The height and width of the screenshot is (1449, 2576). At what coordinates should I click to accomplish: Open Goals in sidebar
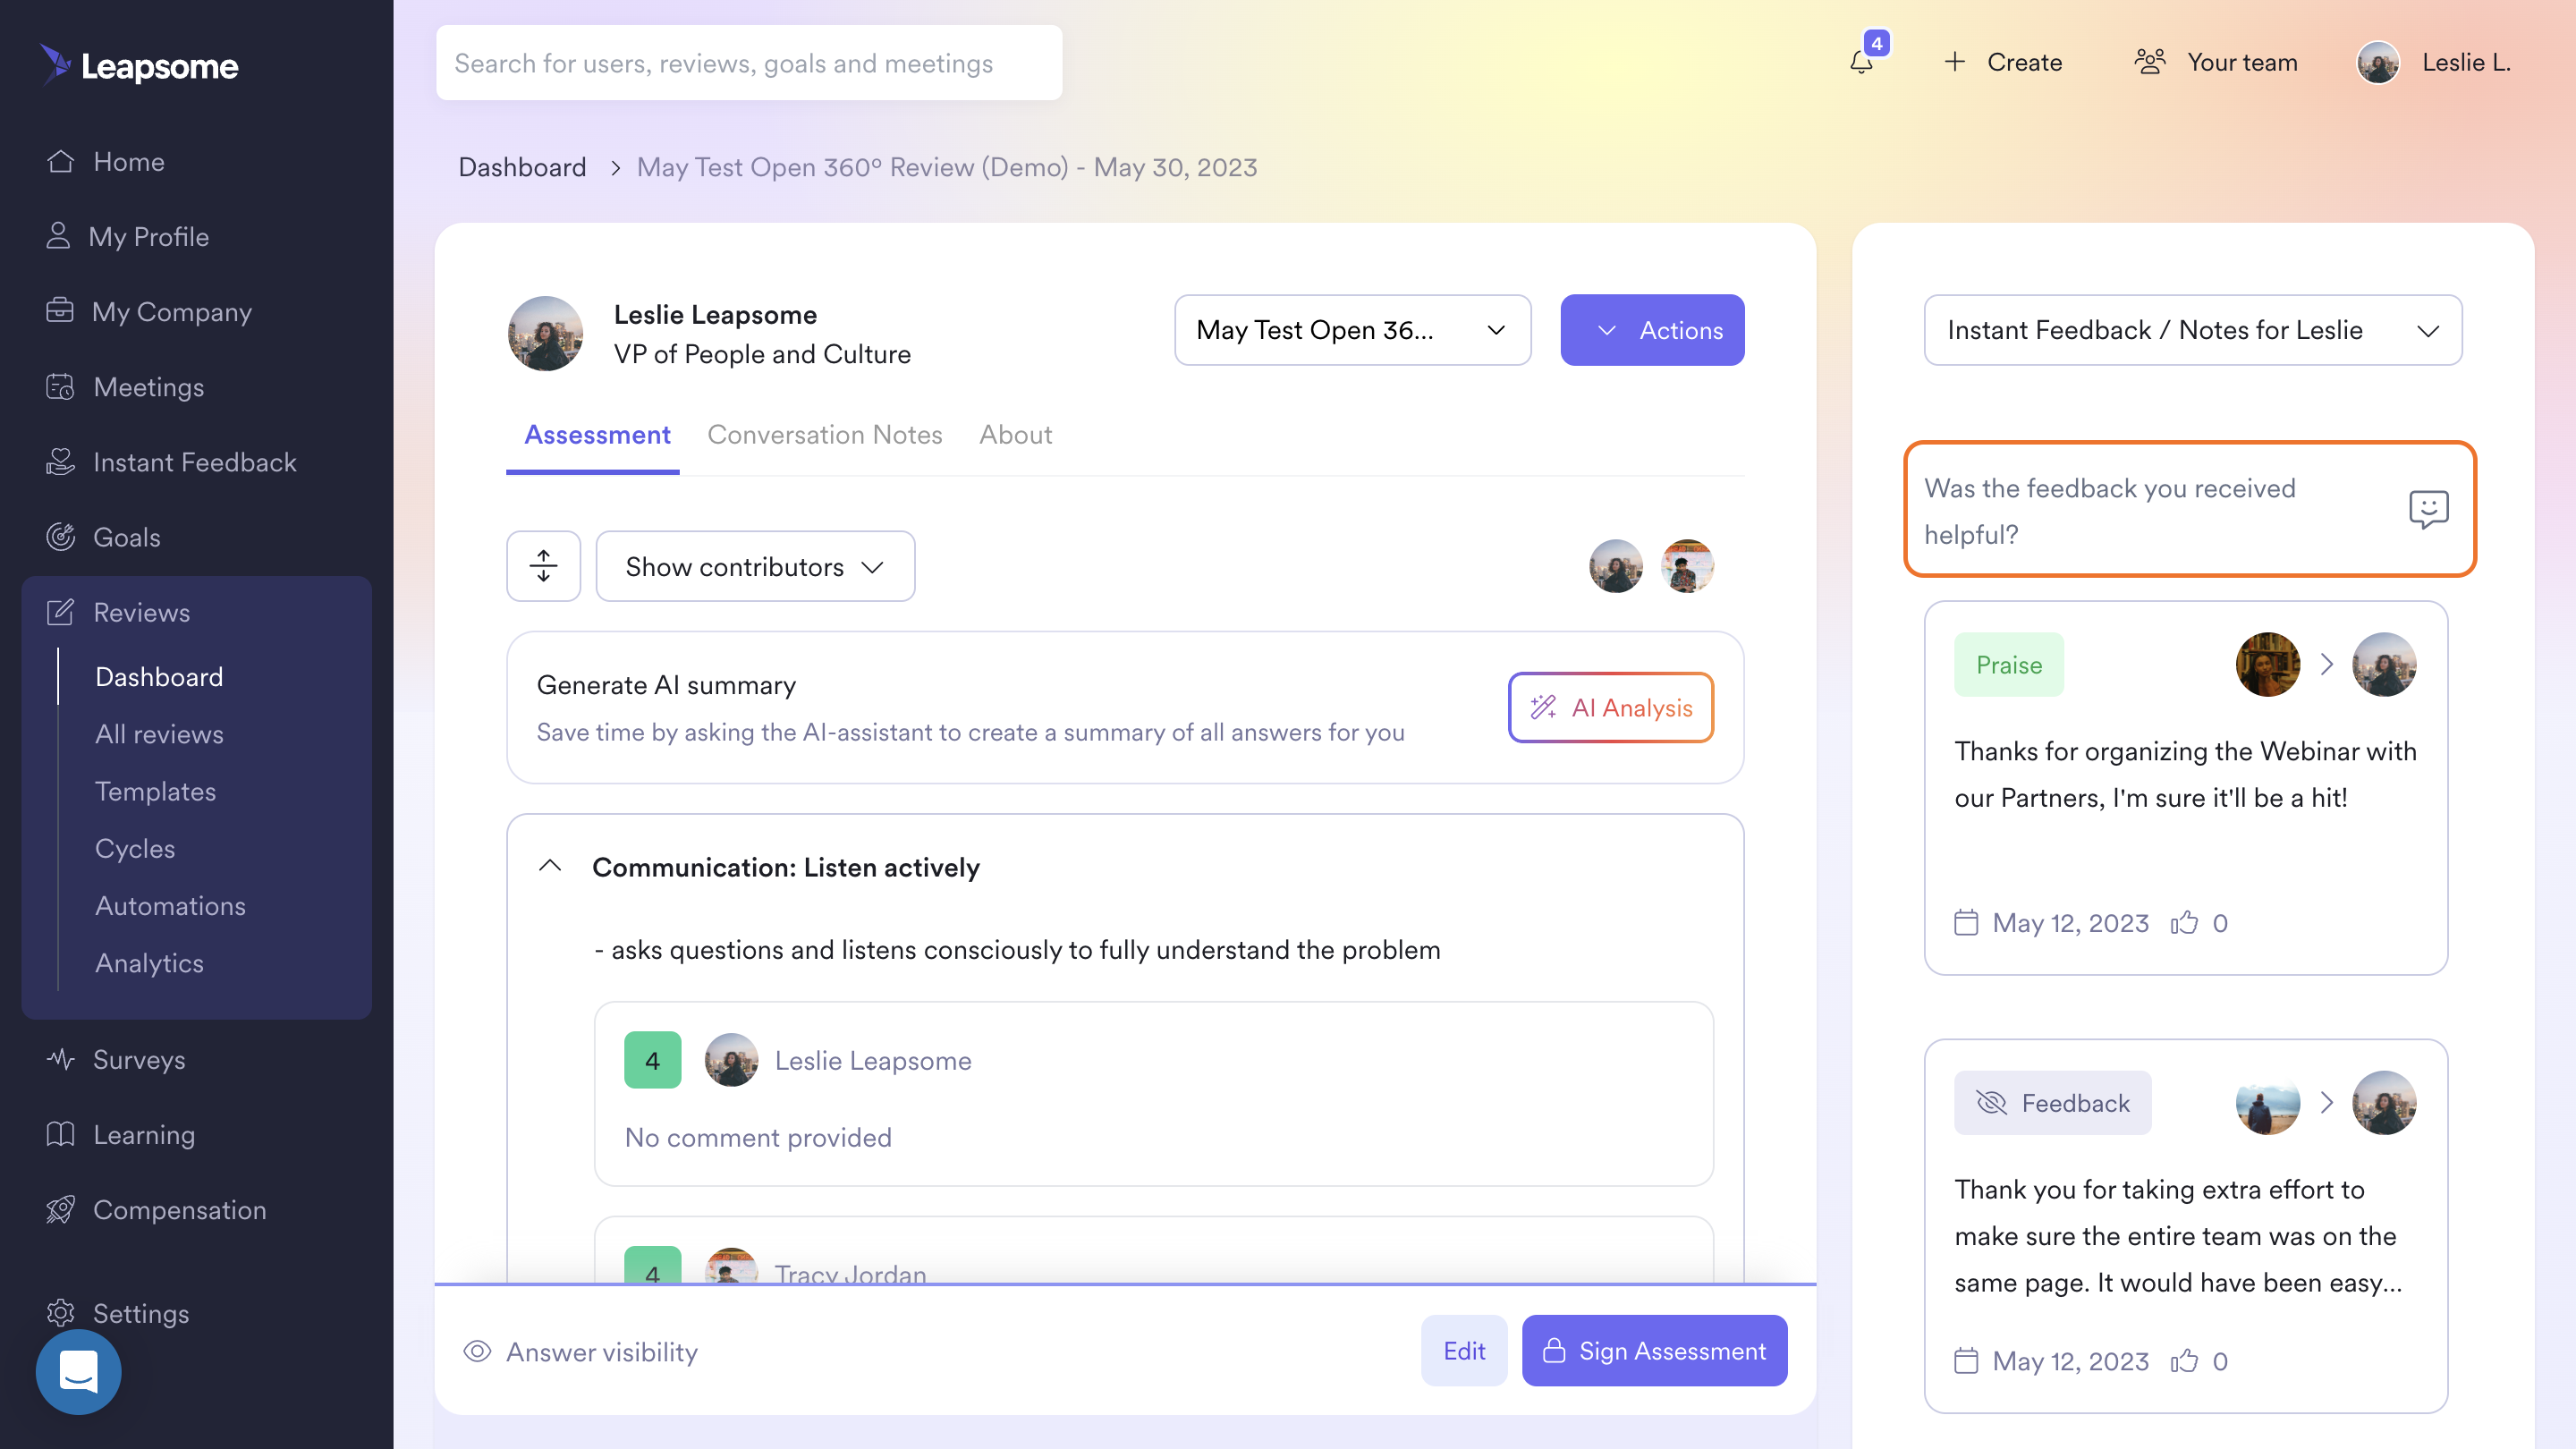pyautogui.click(x=103, y=536)
